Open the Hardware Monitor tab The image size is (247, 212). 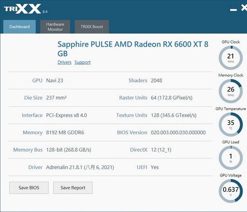click(x=55, y=26)
